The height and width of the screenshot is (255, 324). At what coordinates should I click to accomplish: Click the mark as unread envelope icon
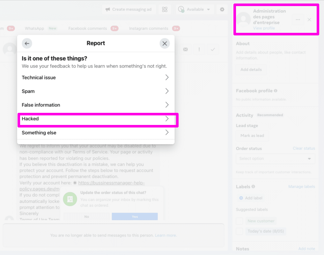[x=186, y=49]
